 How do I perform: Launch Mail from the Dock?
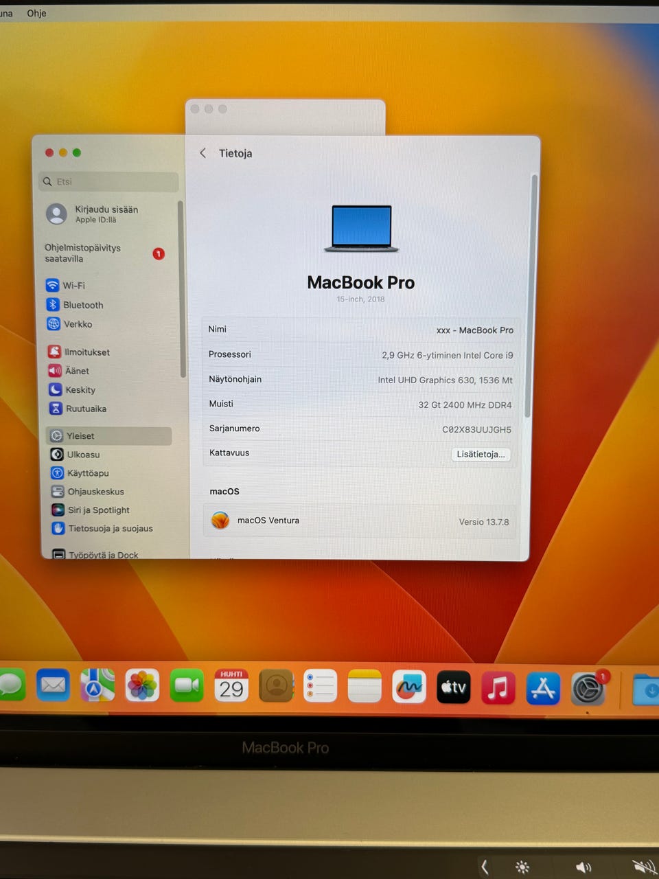[x=53, y=685]
